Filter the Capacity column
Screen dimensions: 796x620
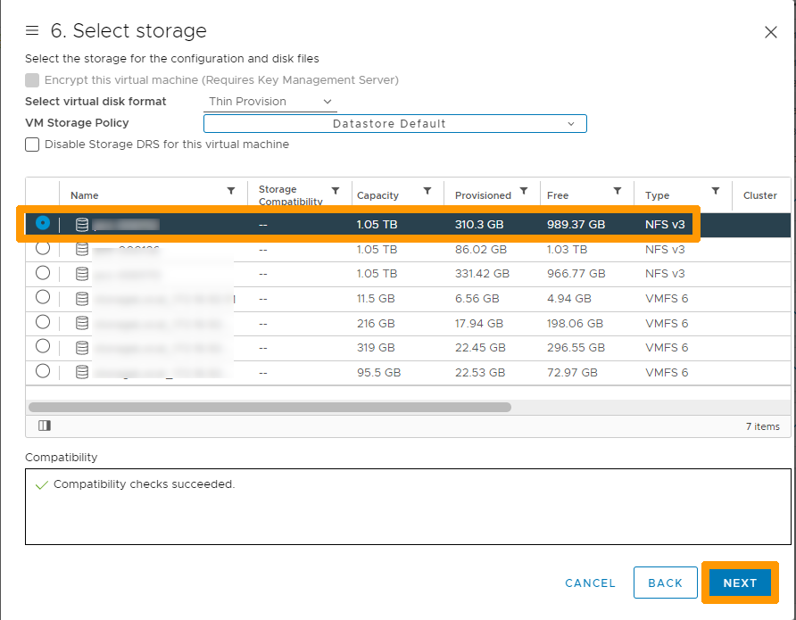(x=427, y=191)
